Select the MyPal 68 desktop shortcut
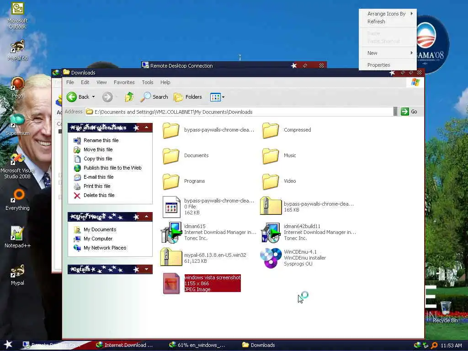 18,50
